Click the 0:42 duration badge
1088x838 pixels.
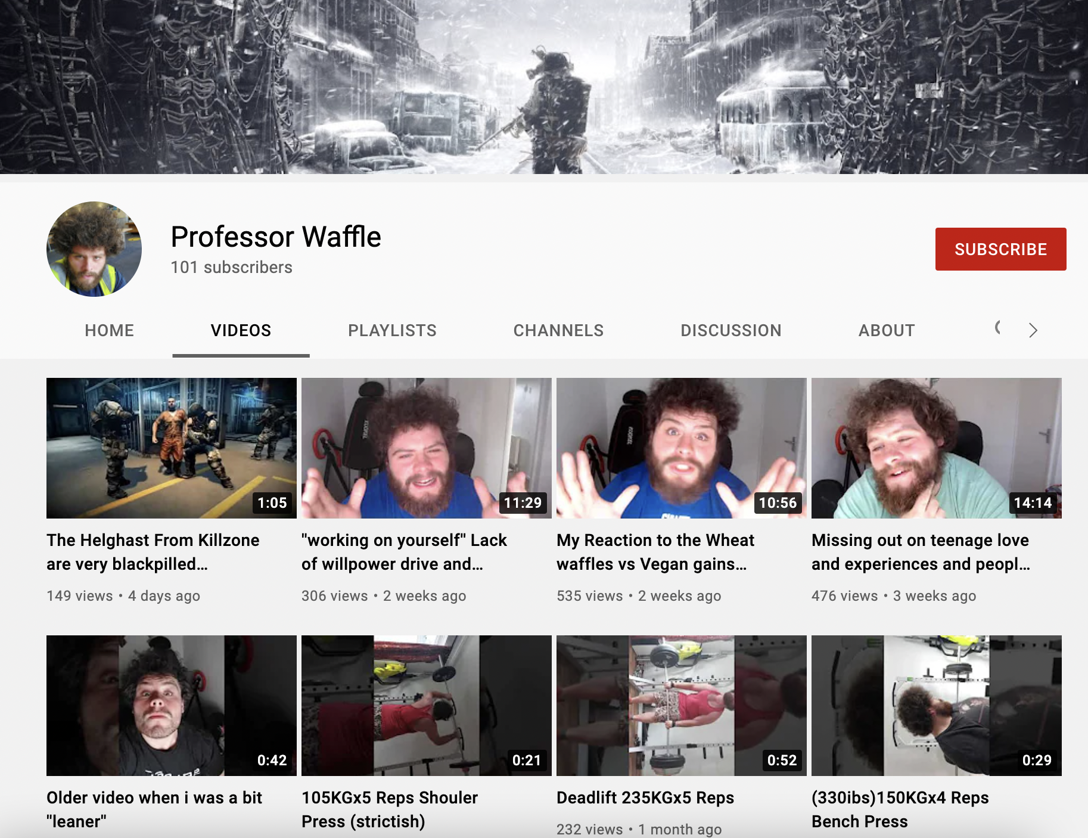[x=272, y=761]
